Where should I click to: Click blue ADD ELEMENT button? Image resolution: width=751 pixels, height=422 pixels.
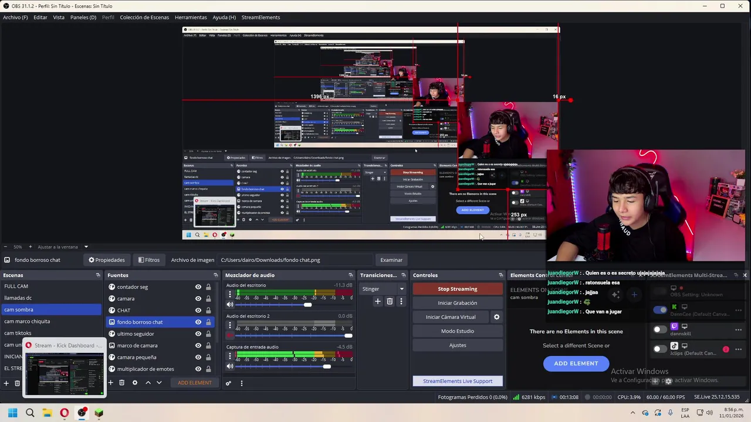[576, 363]
